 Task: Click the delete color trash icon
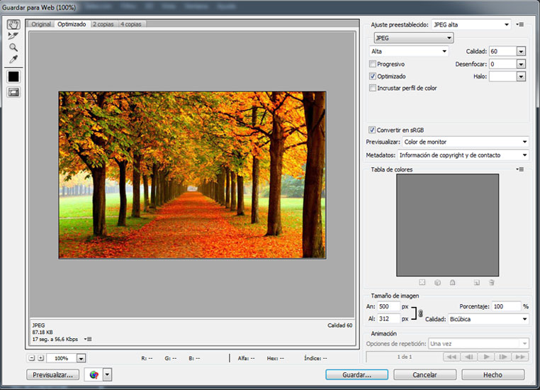tap(492, 282)
